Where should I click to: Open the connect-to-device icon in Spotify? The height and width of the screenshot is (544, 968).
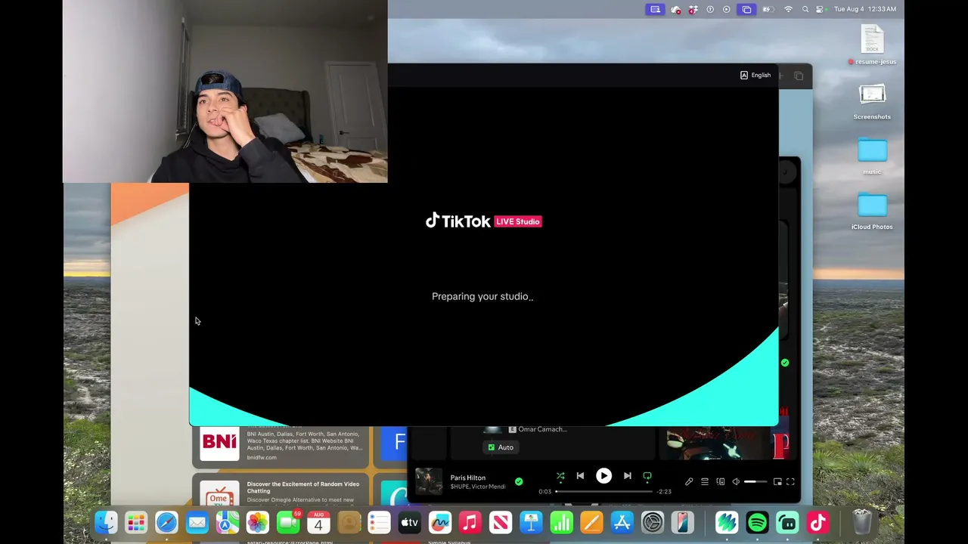pyautogui.click(x=720, y=482)
